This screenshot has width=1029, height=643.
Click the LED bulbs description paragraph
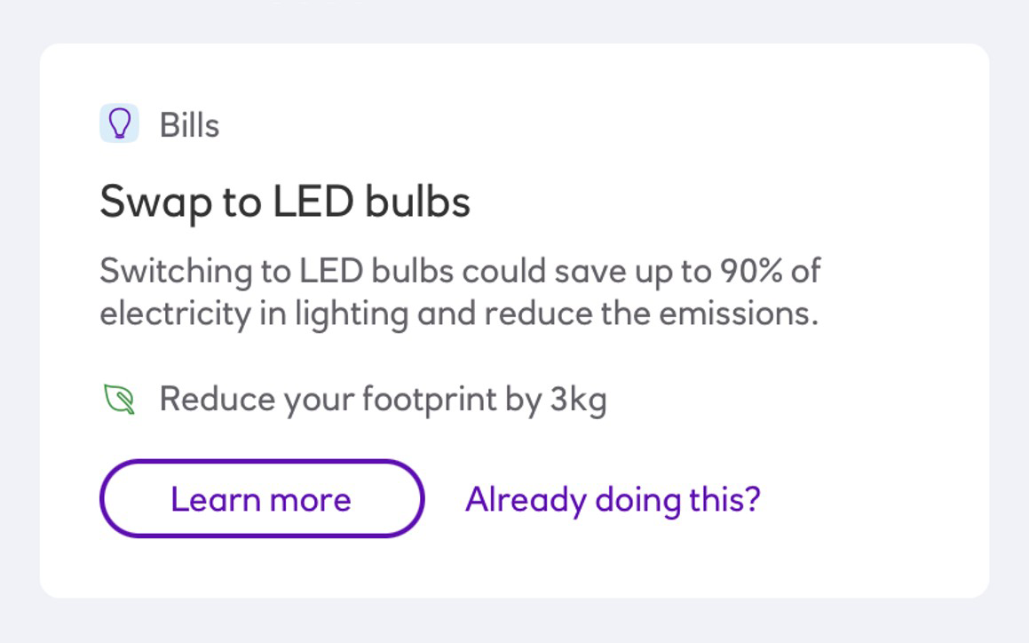(x=460, y=292)
